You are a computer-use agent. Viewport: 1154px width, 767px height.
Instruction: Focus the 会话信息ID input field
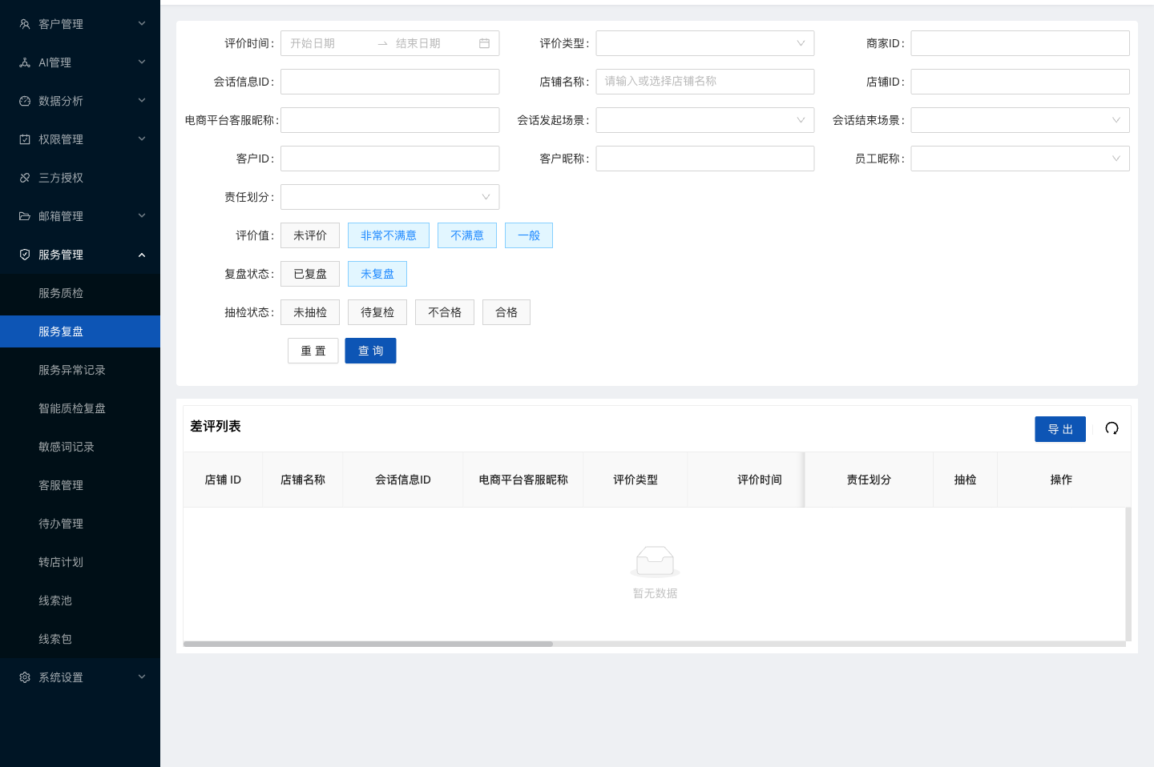(x=390, y=82)
